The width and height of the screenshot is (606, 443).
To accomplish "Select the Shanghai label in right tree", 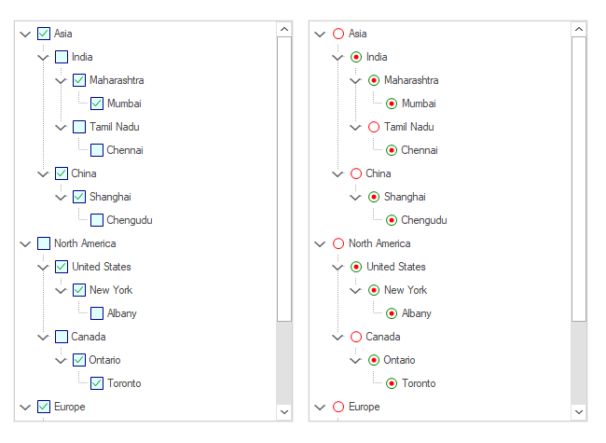I will pos(405,197).
